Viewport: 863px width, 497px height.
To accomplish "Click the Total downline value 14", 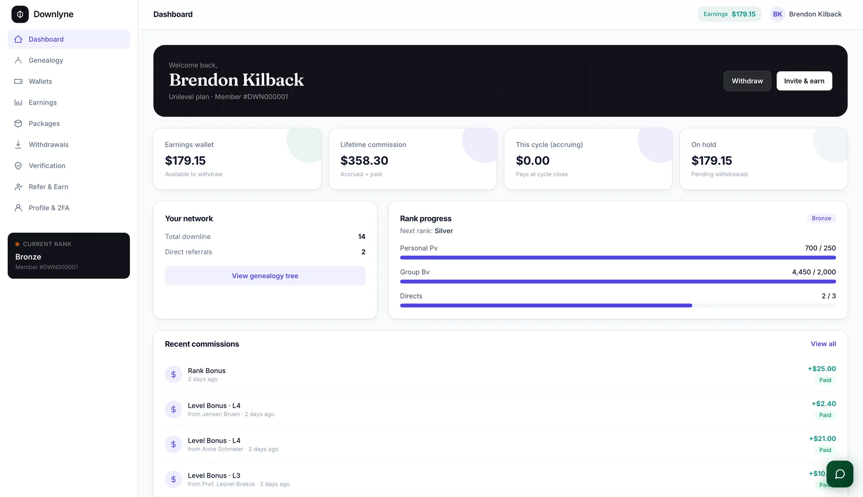I will coord(361,237).
